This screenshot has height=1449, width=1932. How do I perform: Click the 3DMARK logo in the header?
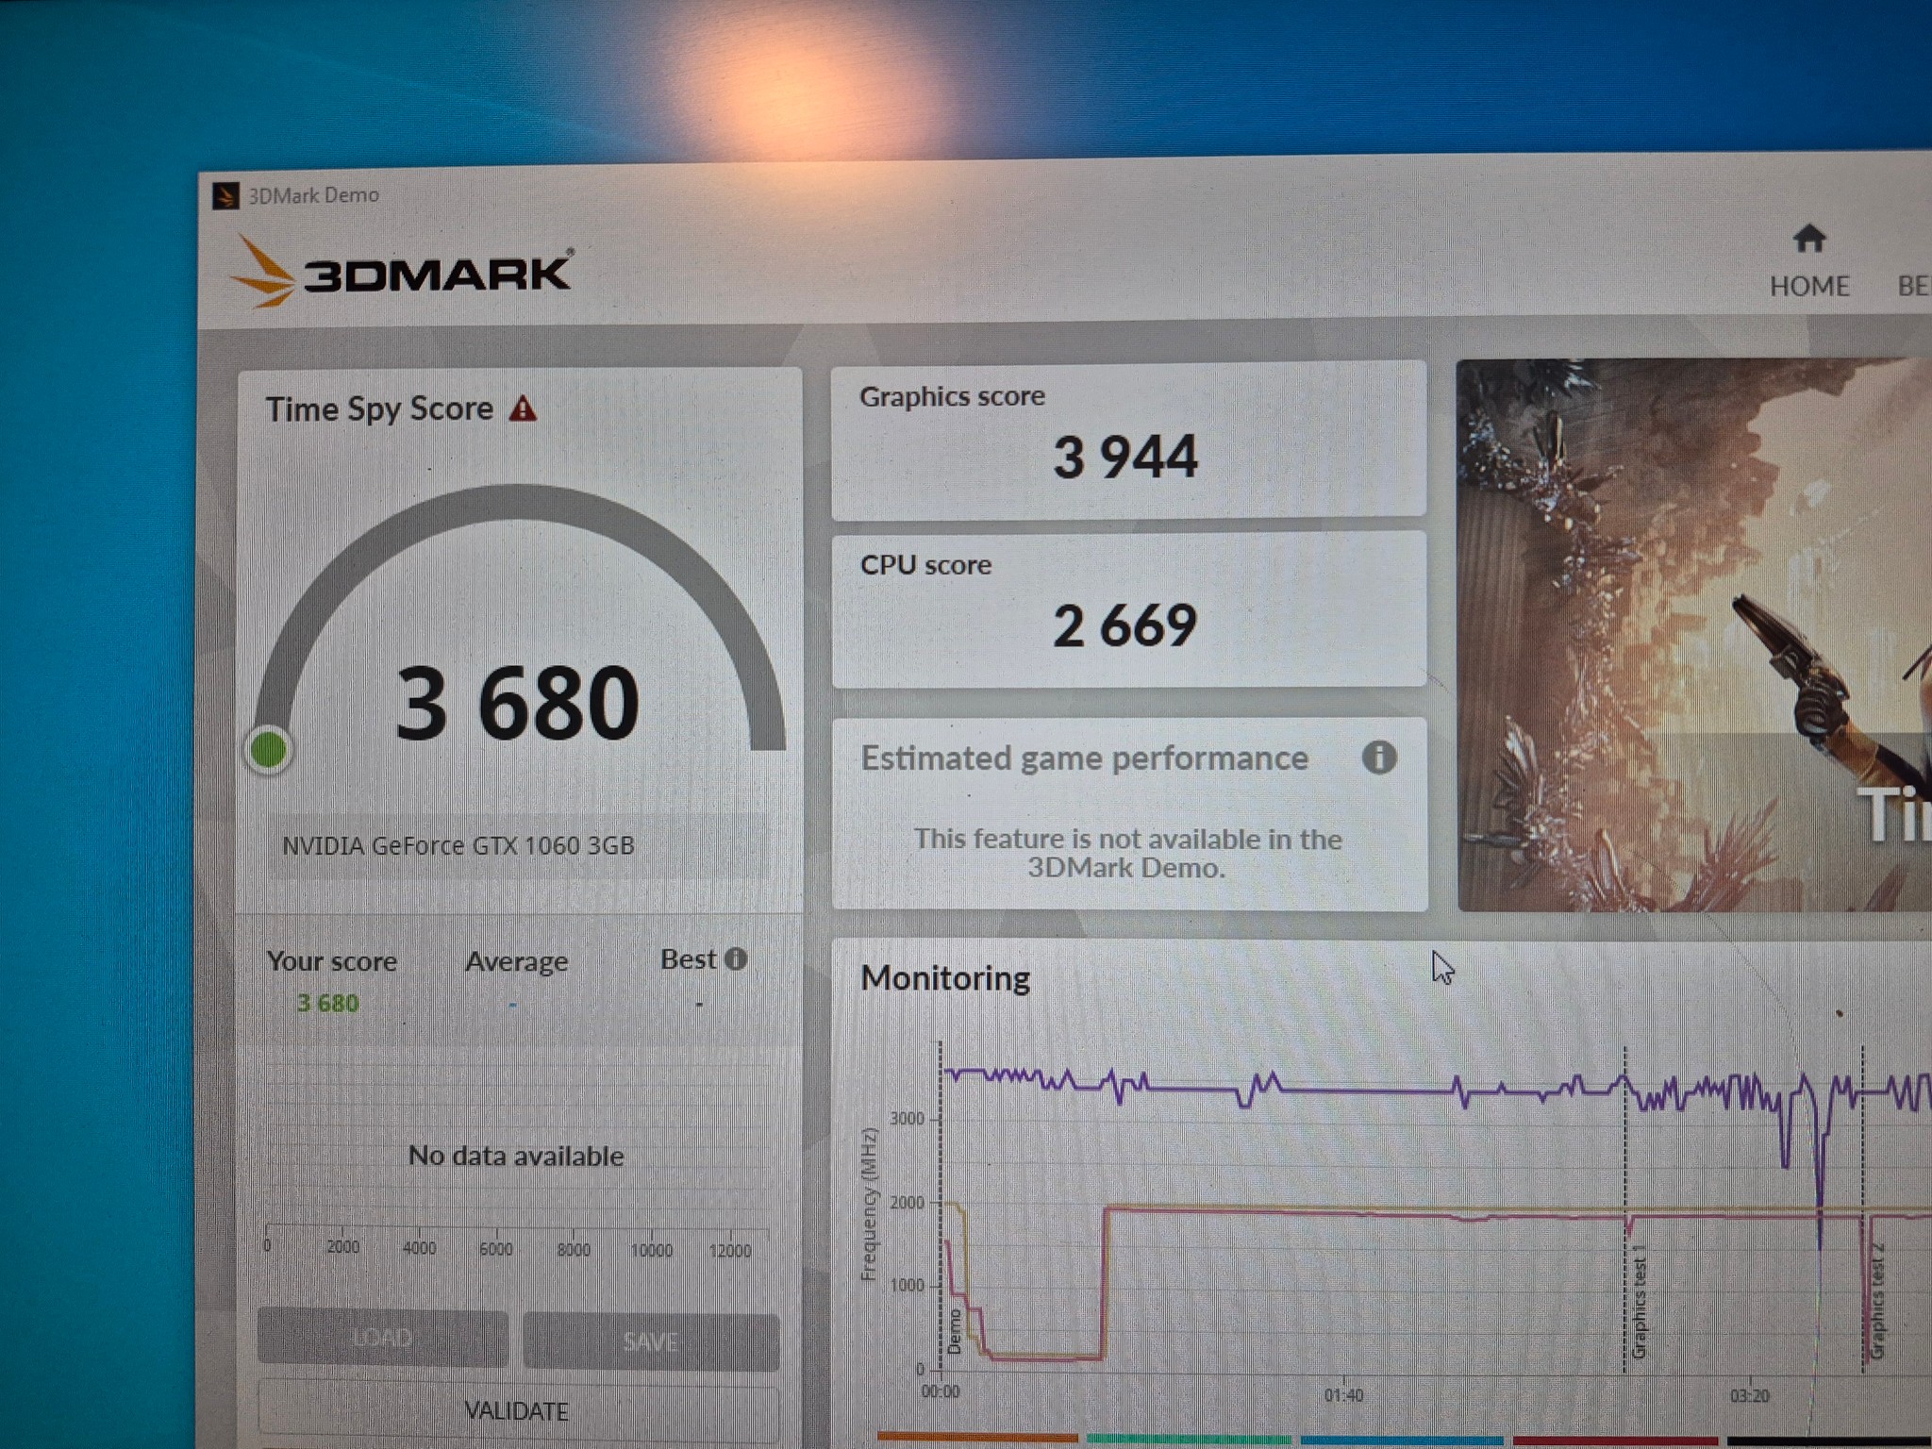point(402,272)
